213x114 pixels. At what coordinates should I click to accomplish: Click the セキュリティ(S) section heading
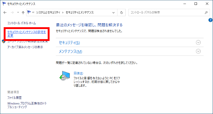(x=69, y=42)
